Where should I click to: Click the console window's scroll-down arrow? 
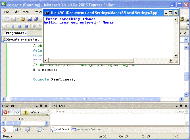coord(176,56)
